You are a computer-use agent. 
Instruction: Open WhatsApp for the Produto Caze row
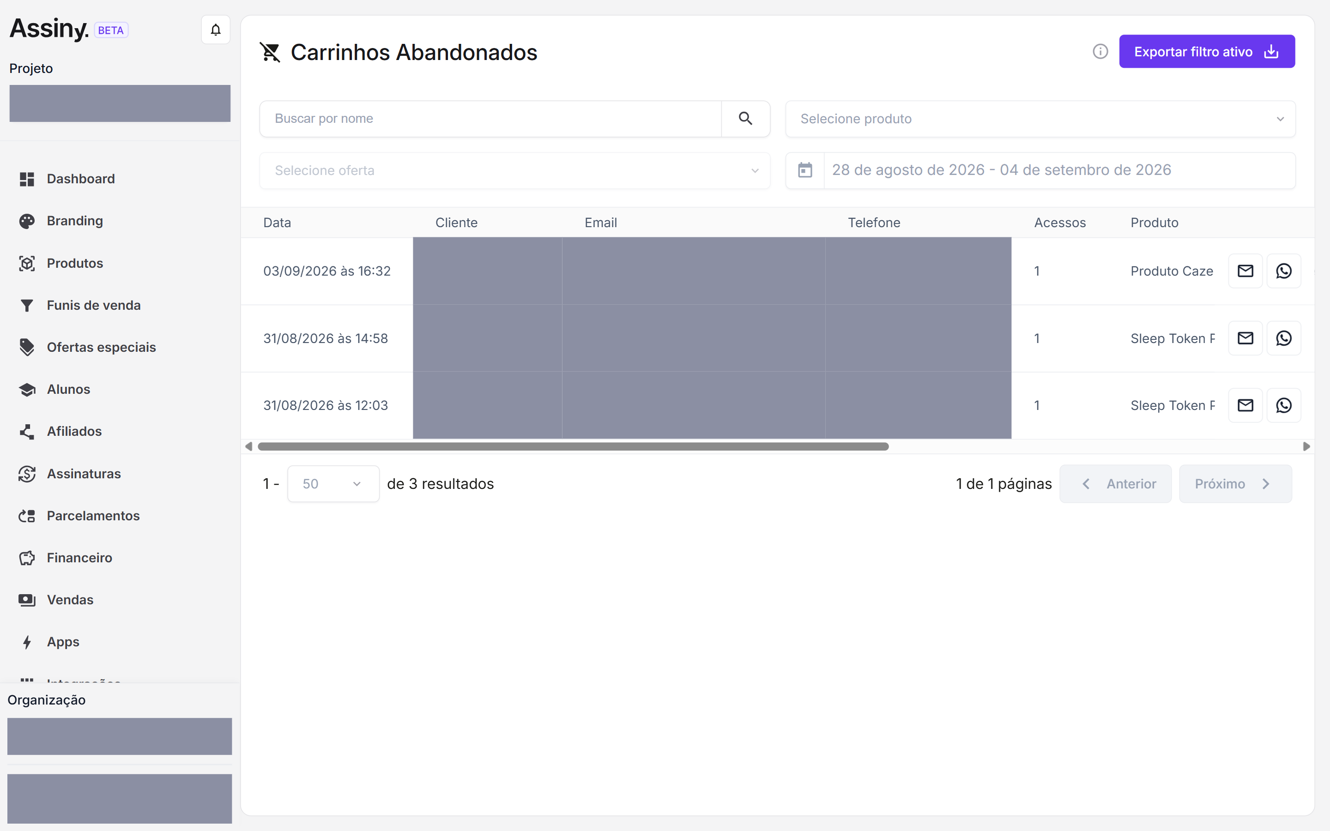click(x=1284, y=271)
